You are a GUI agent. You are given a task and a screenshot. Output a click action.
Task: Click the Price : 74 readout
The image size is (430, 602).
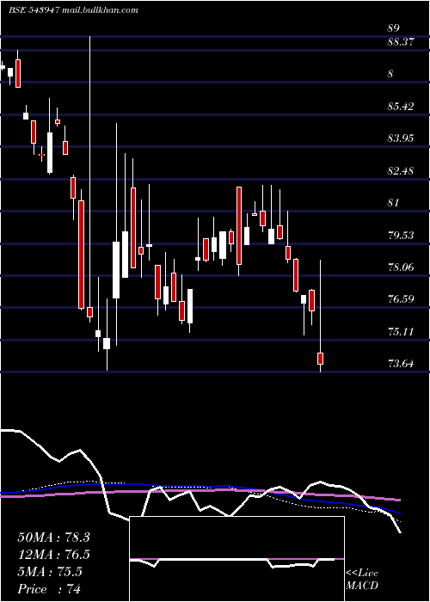pos(49,589)
